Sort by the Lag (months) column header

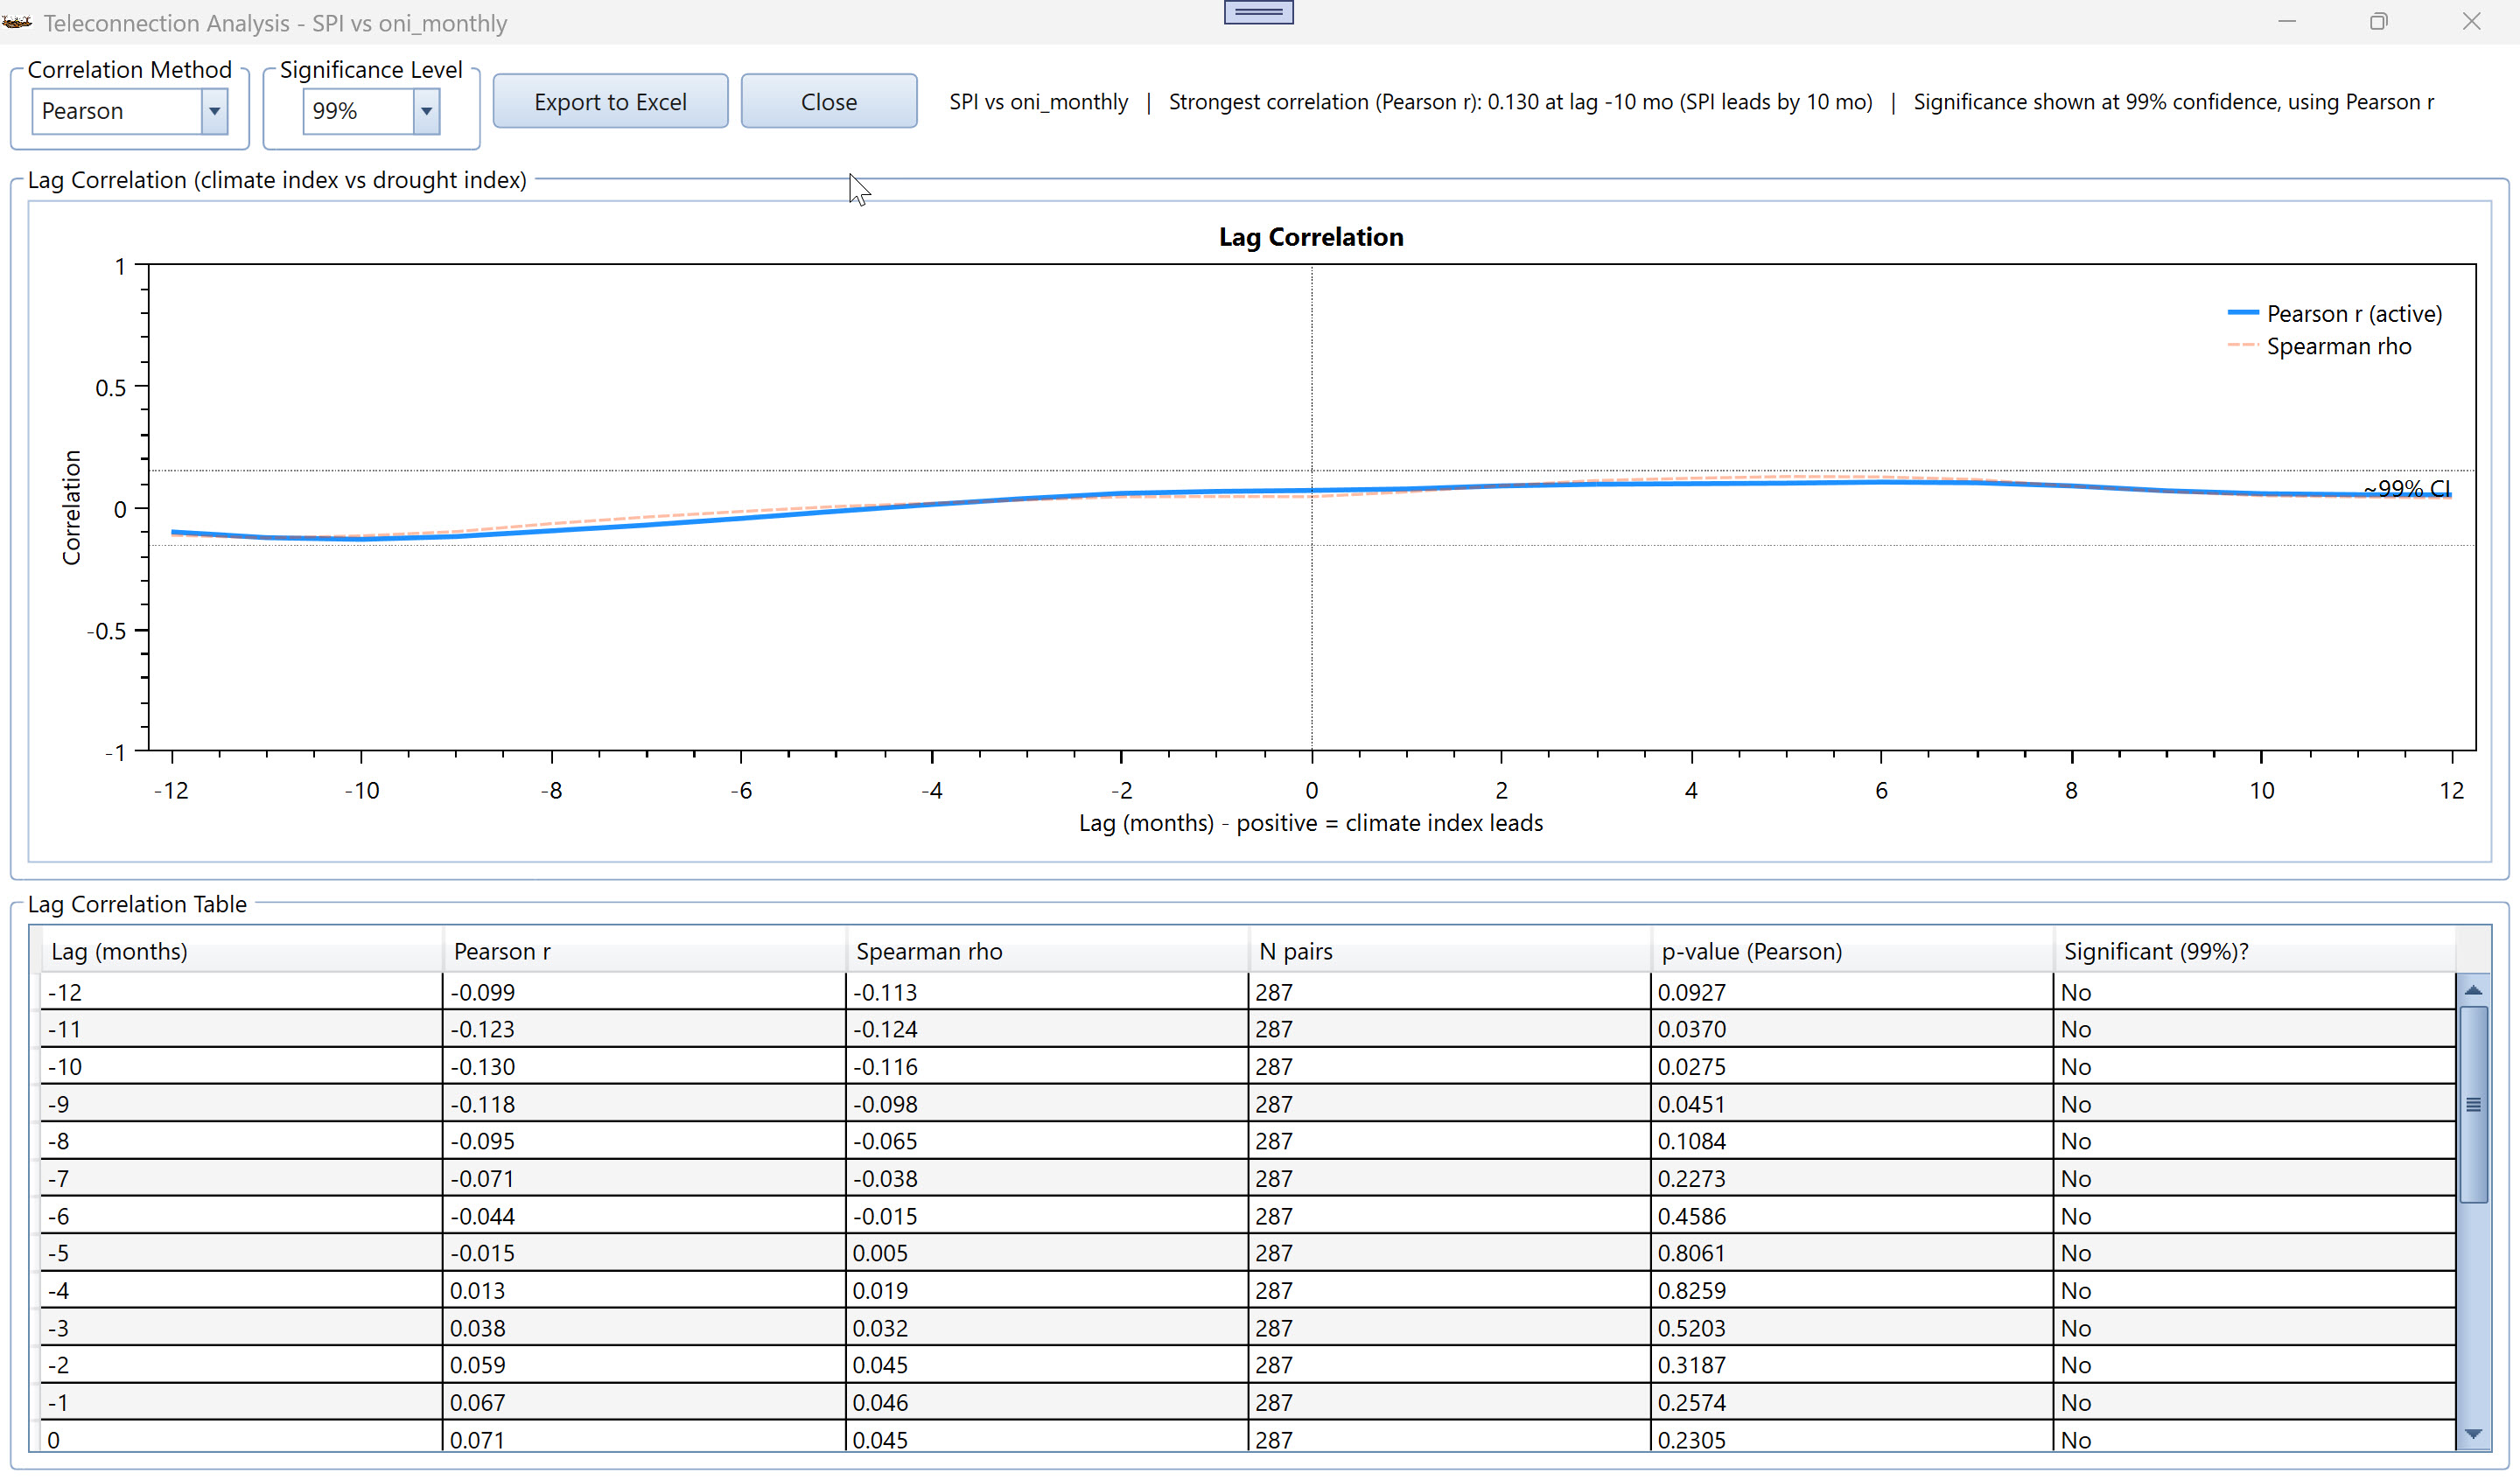click(x=241, y=950)
